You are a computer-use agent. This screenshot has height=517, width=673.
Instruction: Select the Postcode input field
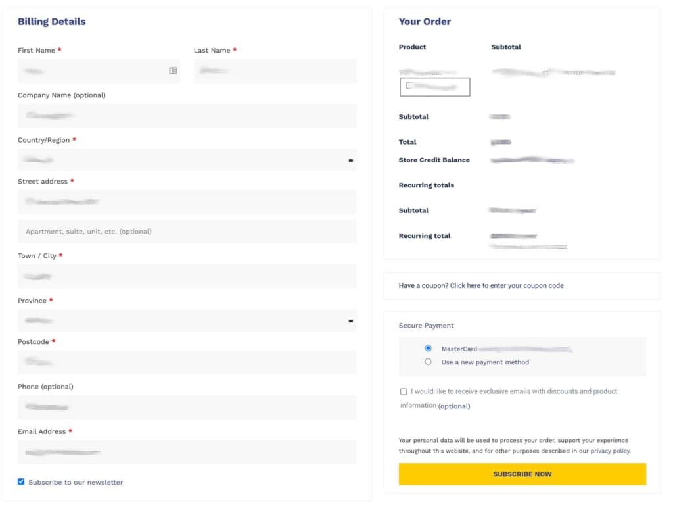tap(187, 362)
